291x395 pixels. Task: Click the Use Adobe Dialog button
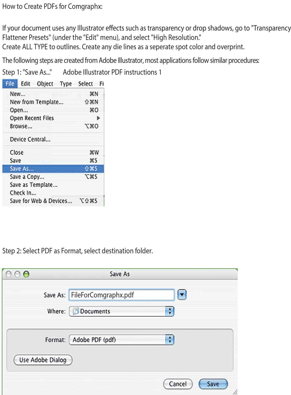(x=42, y=360)
